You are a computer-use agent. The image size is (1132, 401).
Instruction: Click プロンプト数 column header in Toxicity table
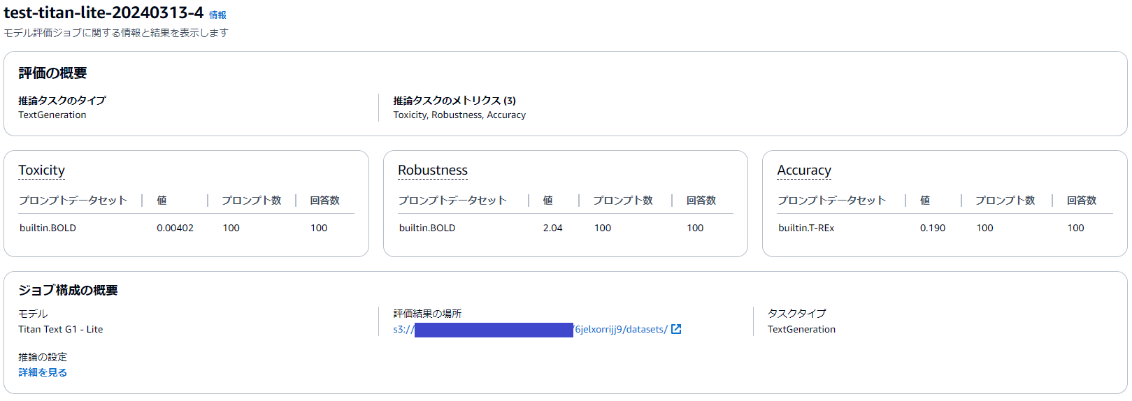click(x=251, y=200)
